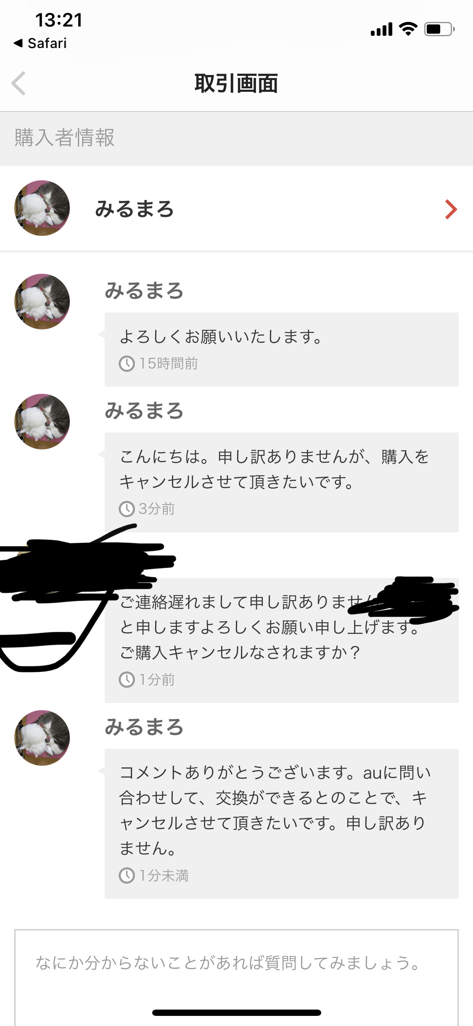Click clock icon next to 15時間前
This screenshot has width=473, height=1026.
pos(127,363)
